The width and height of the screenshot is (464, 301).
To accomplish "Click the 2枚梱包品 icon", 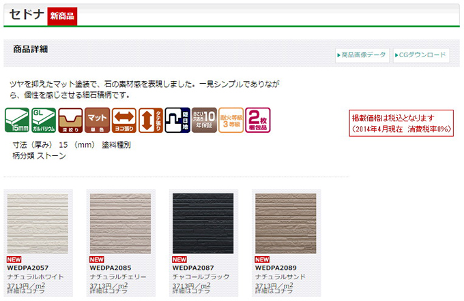I will [x=258, y=121].
